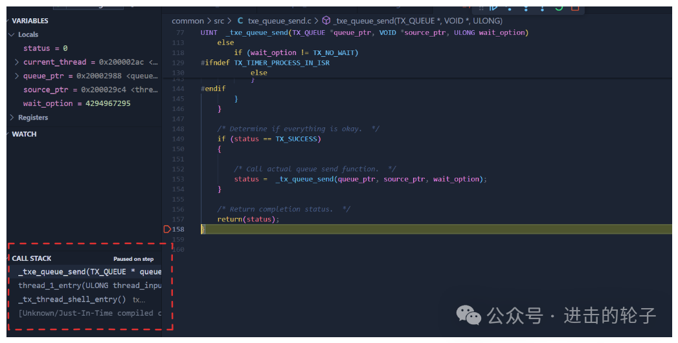Click TX_SUCCESS on line 149
Screen dimensions: 678x343
[x=296, y=139]
